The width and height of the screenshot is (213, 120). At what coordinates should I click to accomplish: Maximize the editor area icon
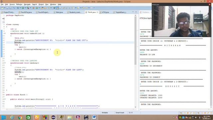[136, 12]
